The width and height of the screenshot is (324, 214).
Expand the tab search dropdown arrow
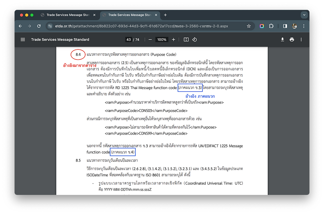[x=304, y=15]
